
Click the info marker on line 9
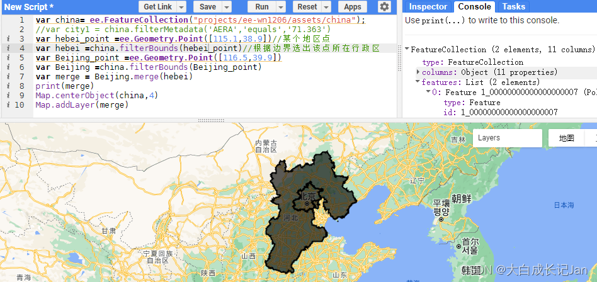point(8,96)
